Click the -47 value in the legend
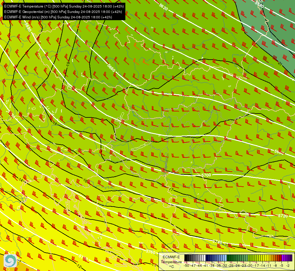The height and width of the screenshot is (271, 295). pos(193,266)
